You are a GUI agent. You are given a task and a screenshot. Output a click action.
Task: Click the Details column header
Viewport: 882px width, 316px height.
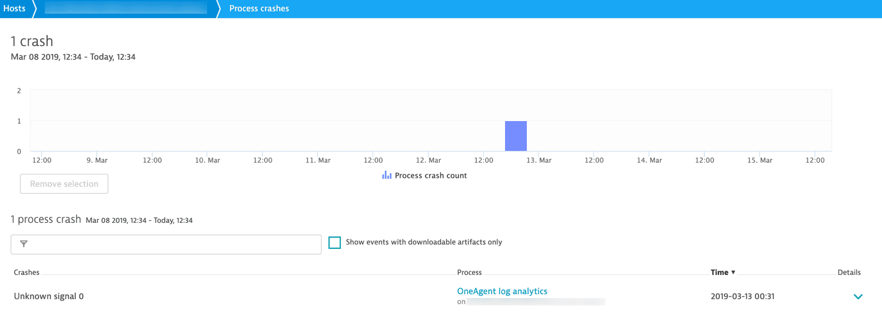[849, 273]
